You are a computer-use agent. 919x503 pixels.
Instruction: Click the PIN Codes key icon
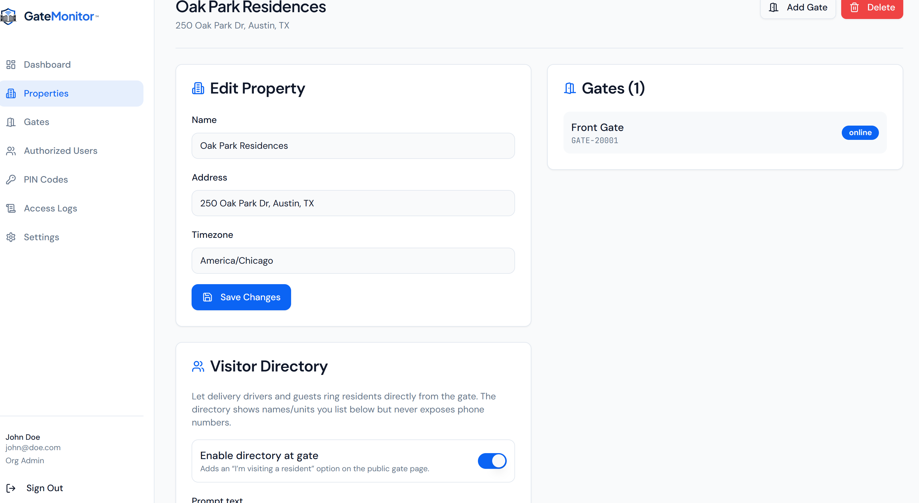point(11,179)
